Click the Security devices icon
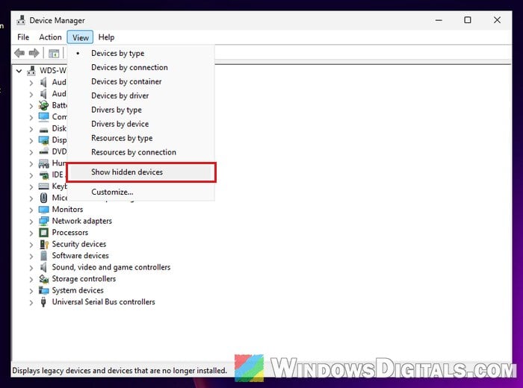Image resolution: width=523 pixels, height=388 pixels. tap(43, 244)
